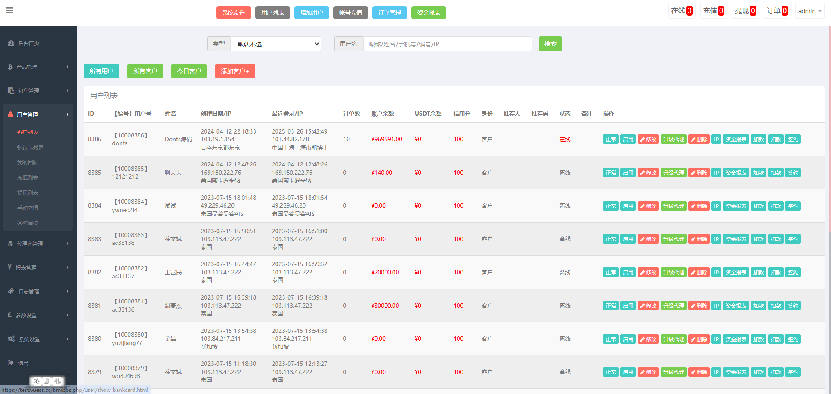Click the yen icon for 报表管理
The image size is (831, 394).
10,267
